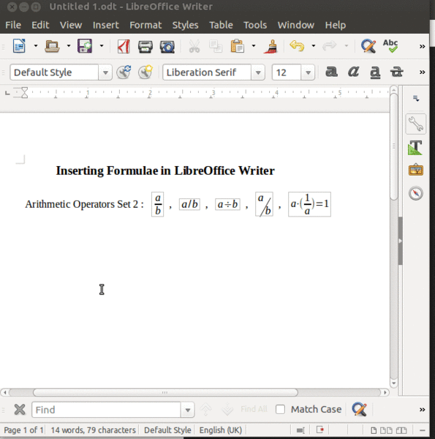The image size is (435, 439).
Task: Expand formatting toolbar overflow chevron
Action: [422, 72]
